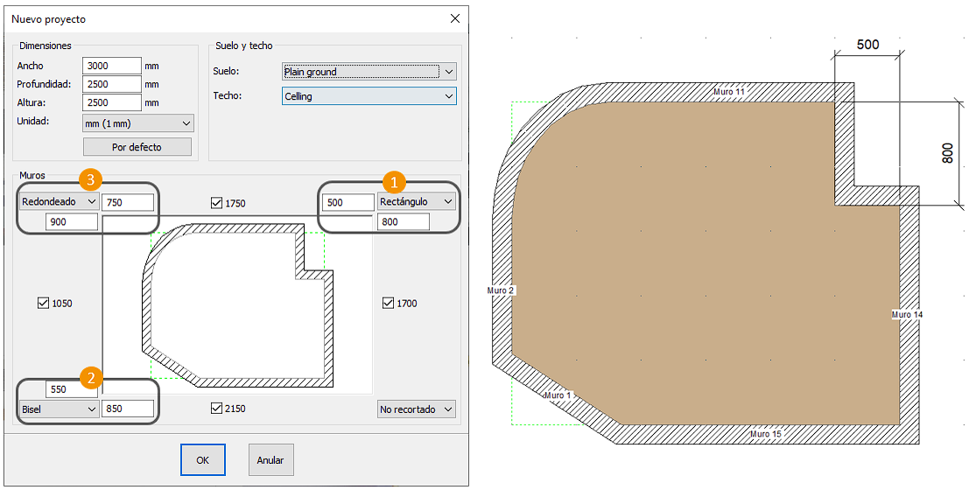Click the Ancho input field
Screen dimensions: 976x490
(111, 66)
